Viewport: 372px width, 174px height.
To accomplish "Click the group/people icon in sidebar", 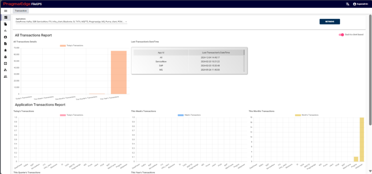I will point(5,77).
